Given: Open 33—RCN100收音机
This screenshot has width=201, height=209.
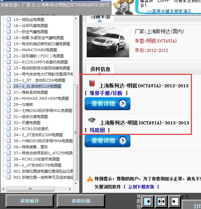Looking at the screenshot, I should [x=31, y=129].
